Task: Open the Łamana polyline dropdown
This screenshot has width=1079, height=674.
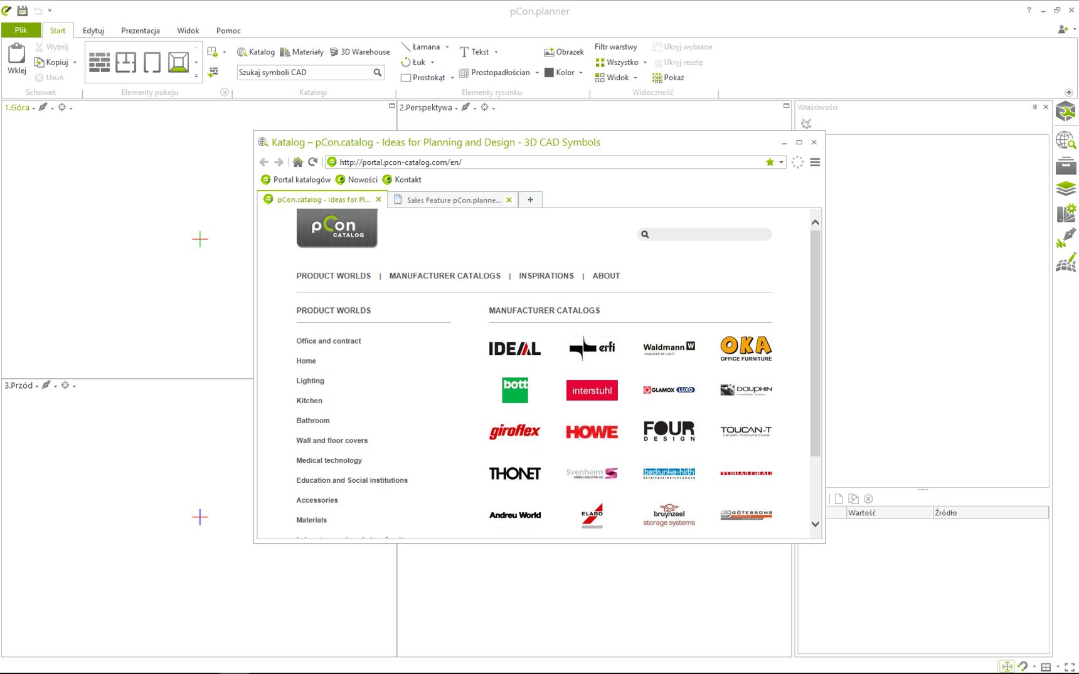Action: 447,47
